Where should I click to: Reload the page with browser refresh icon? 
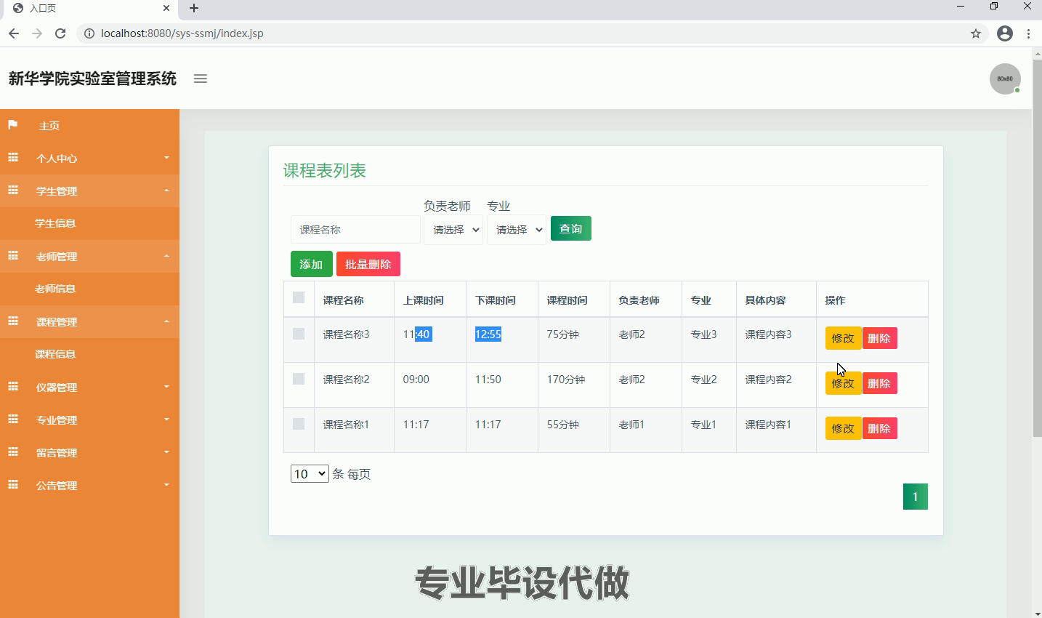tap(60, 33)
